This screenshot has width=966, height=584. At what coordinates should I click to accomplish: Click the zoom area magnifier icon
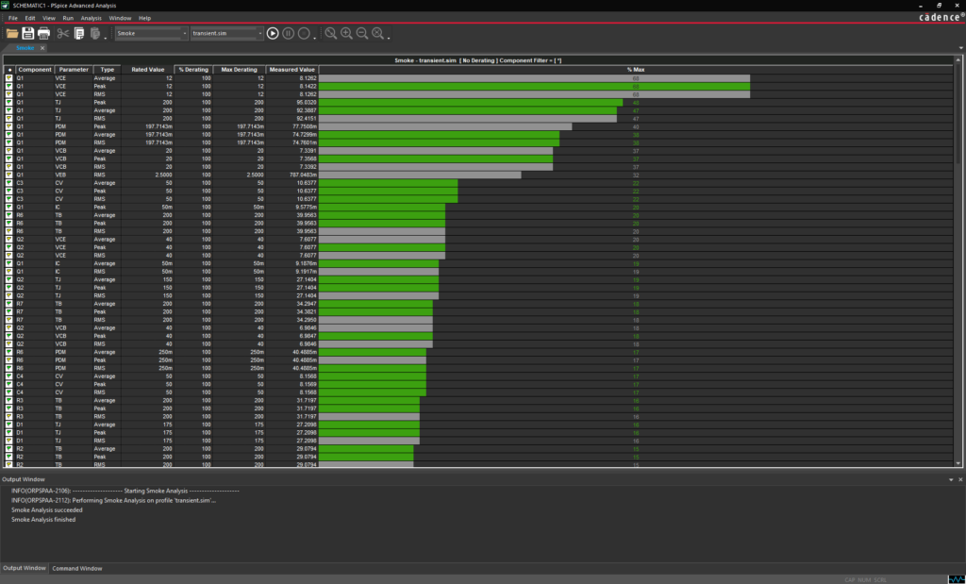(377, 33)
